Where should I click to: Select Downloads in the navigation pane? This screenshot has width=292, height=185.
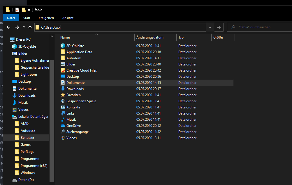pos(27,96)
